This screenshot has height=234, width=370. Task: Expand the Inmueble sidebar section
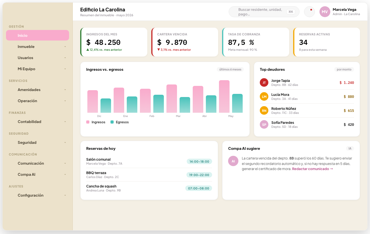[x=37, y=47]
